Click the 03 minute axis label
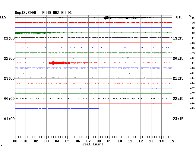This screenshot has width=196, height=149. coord(46,141)
